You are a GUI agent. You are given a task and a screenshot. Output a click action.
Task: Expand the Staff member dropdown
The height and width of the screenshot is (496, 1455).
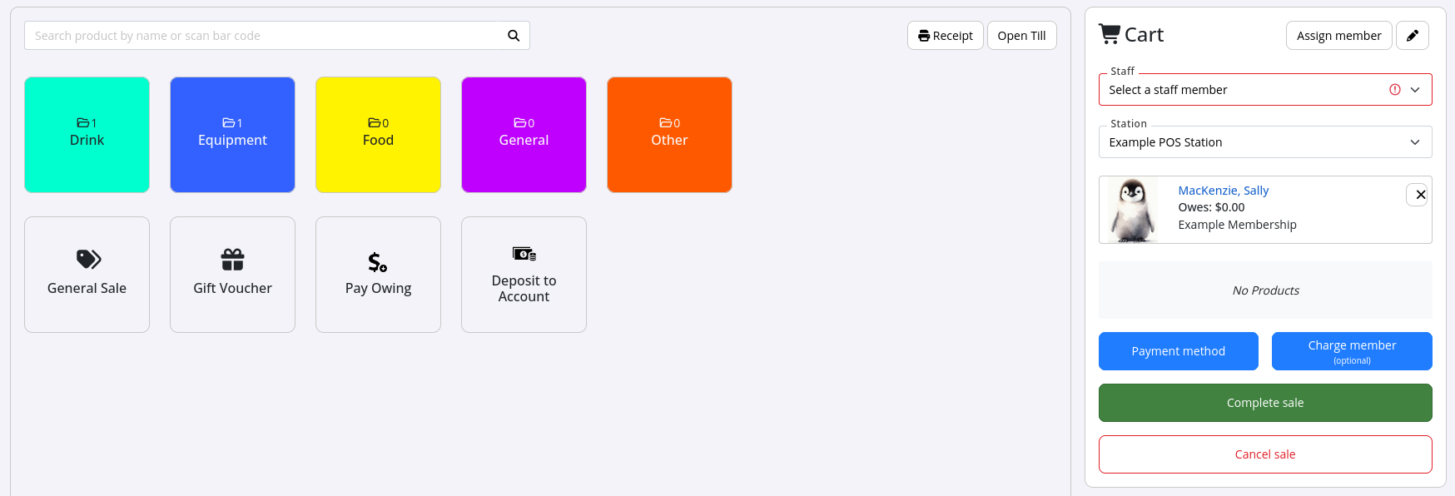pos(1264,90)
